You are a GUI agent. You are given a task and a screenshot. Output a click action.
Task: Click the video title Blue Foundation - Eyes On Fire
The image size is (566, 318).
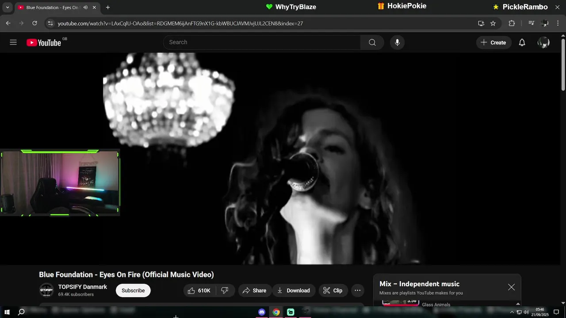(126, 275)
